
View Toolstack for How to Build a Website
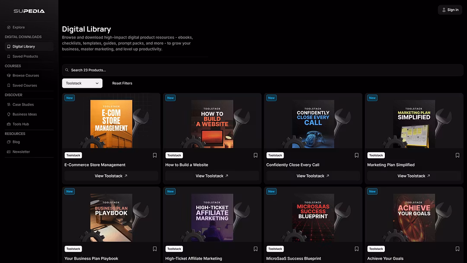click(x=212, y=176)
